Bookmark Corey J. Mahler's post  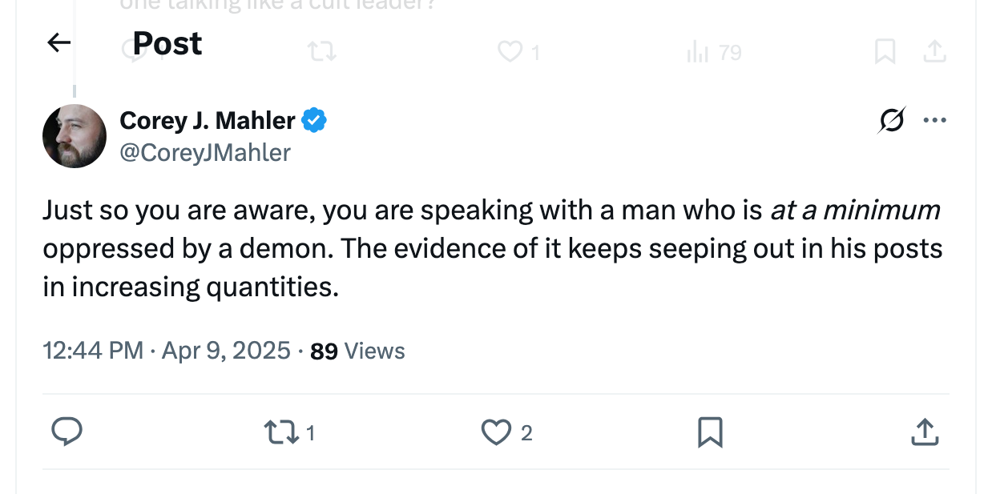click(710, 433)
